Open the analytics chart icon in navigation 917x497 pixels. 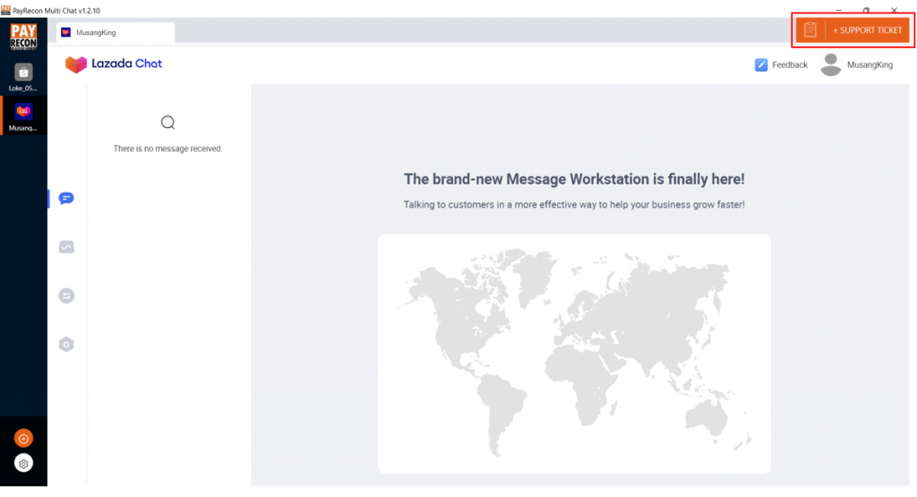coord(66,247)
